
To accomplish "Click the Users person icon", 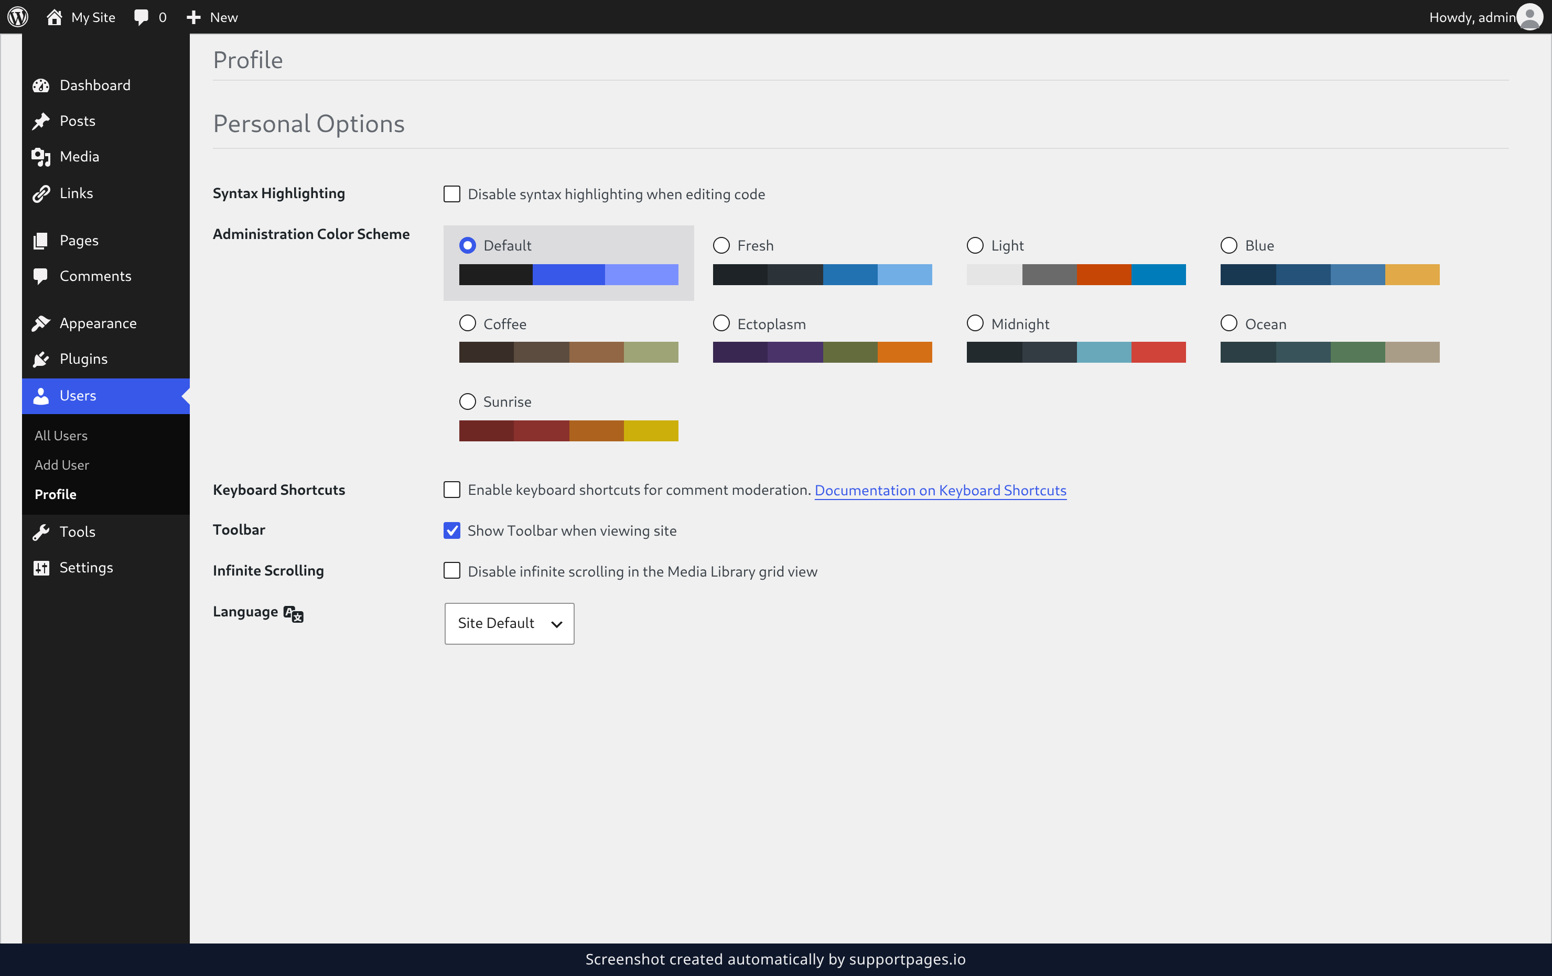I will [x=41, y=396].
